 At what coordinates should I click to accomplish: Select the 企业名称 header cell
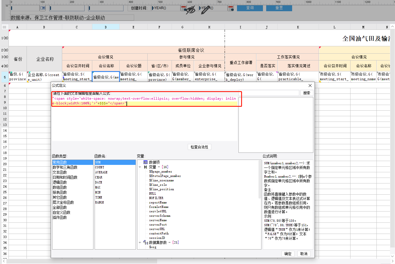(x=44, y=59)
